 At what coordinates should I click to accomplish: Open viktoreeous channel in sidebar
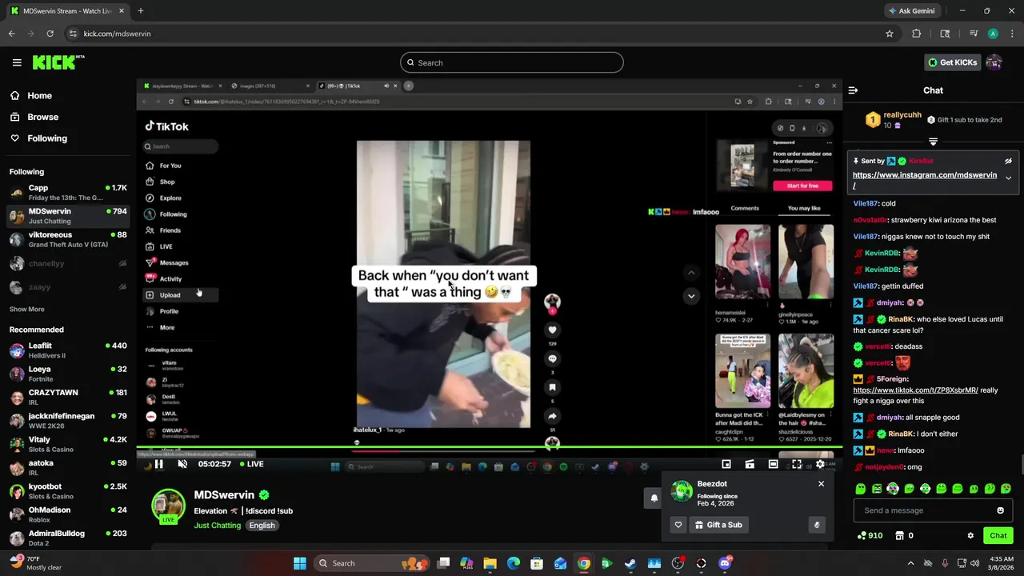point(68,239)
